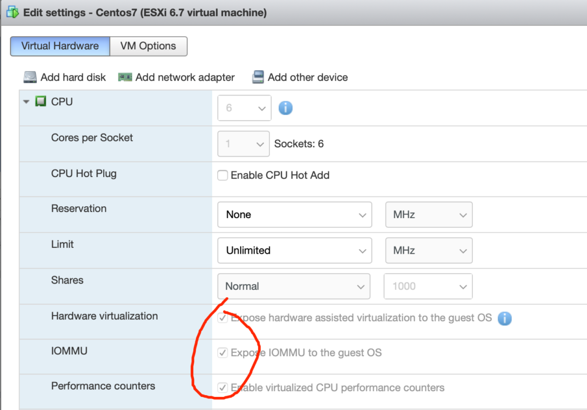Click the CPU Hot Plug label

(84, 174)
